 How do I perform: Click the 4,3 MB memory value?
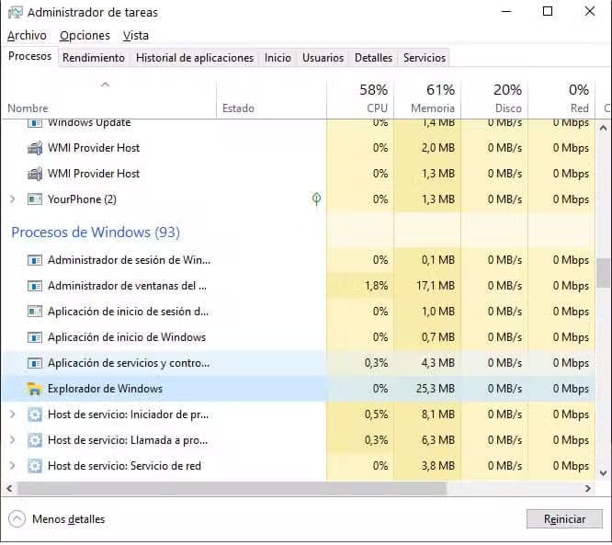click(438, 363)
